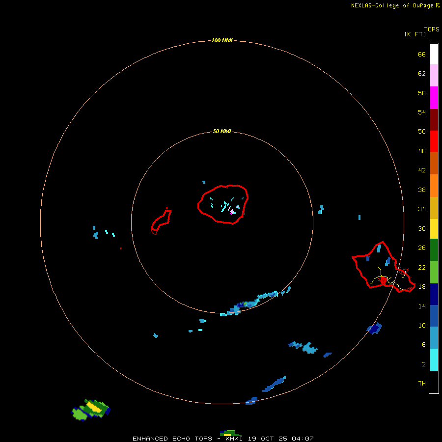
Task: Select the 58 legend value
Action: 422,93
